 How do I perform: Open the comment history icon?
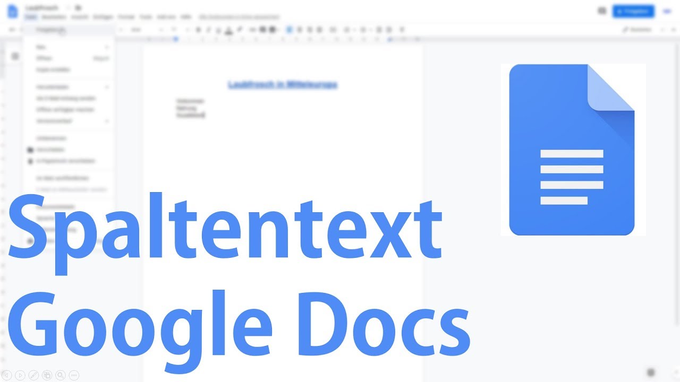[601, 11]
